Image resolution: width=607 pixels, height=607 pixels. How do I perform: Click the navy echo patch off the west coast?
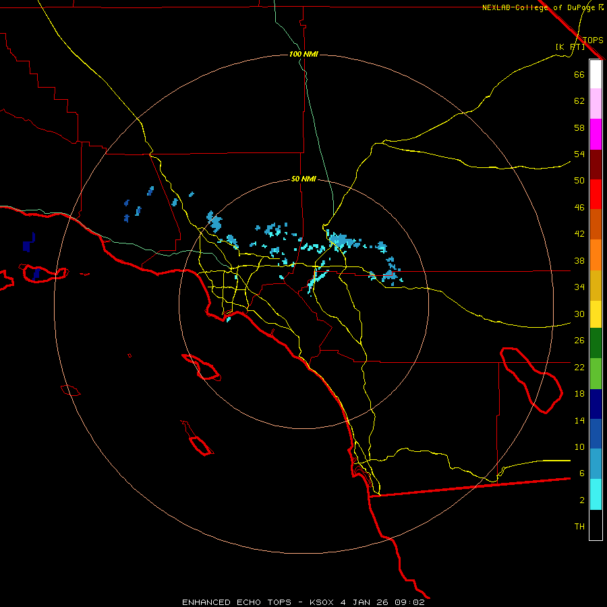tap(28, 243)
